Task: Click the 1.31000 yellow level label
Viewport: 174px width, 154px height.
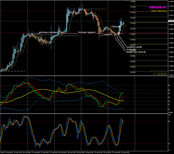Action: 133,23
